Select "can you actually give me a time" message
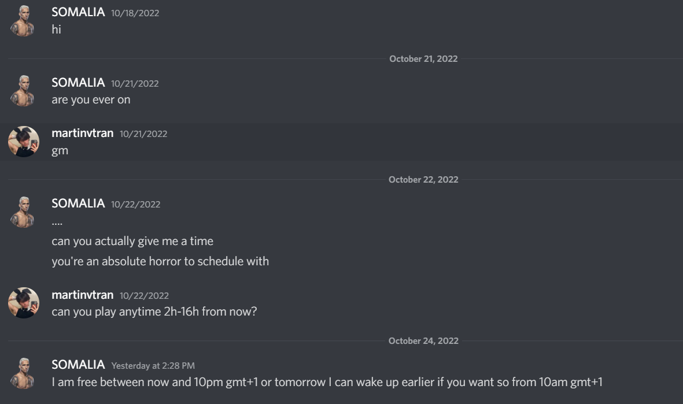Image resolution: width=683 pixels, height=404 pixels. (132, 241)
